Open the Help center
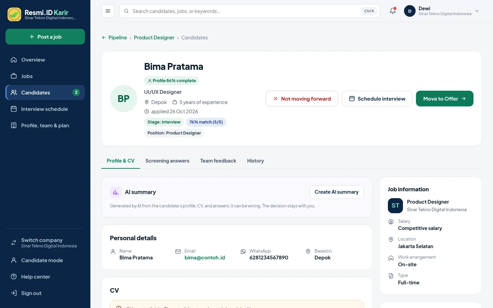The height and width of the screenshot is (308, 493). pos(45,277)
